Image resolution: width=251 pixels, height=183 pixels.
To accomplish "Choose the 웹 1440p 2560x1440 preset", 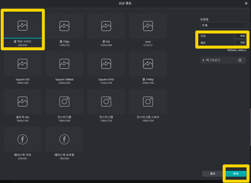I will tap(148, 68).
